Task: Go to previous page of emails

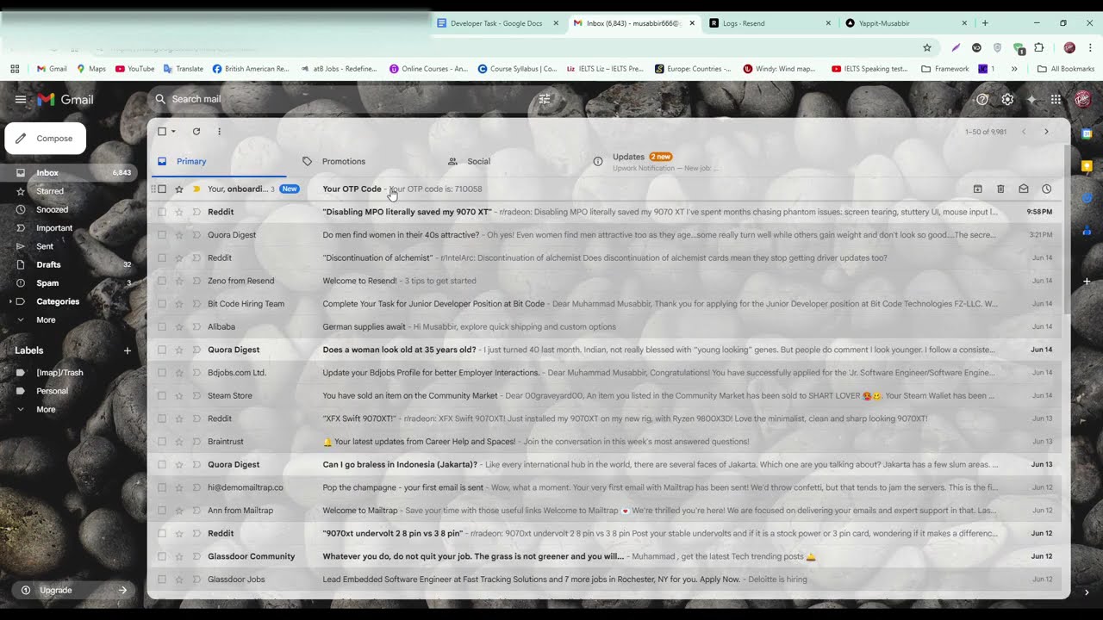Action: pos(1024,132)
